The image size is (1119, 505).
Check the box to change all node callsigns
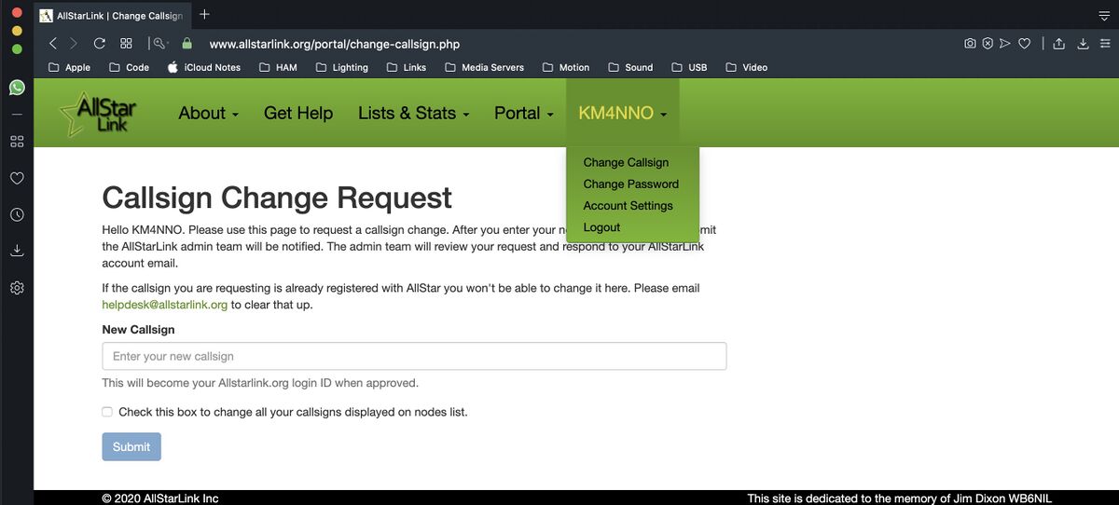coord(107,412)
